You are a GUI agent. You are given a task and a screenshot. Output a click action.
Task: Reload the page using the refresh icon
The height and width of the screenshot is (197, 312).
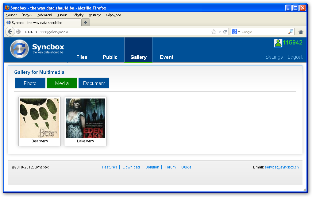point(225,32)
